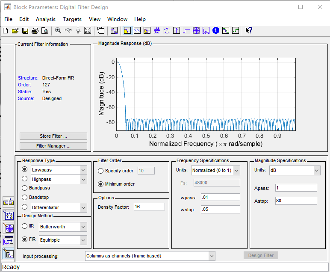The height and width of the screenshot is (272, 330).
Task: Open Transform Filter sidebar panel
Action: click(x=9, y=215)
